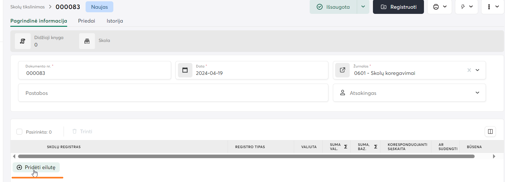Open linked Žurnalas record icon
Viewport: 505px width, 182px height.
pos(343,70)
